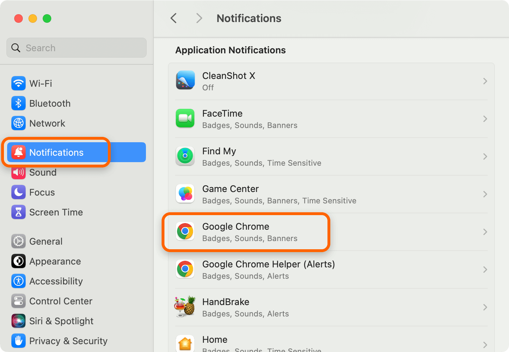Click the HandBrake pineapple icon
509x352 pixels.
pyautogui.click(x=185, y=307)
